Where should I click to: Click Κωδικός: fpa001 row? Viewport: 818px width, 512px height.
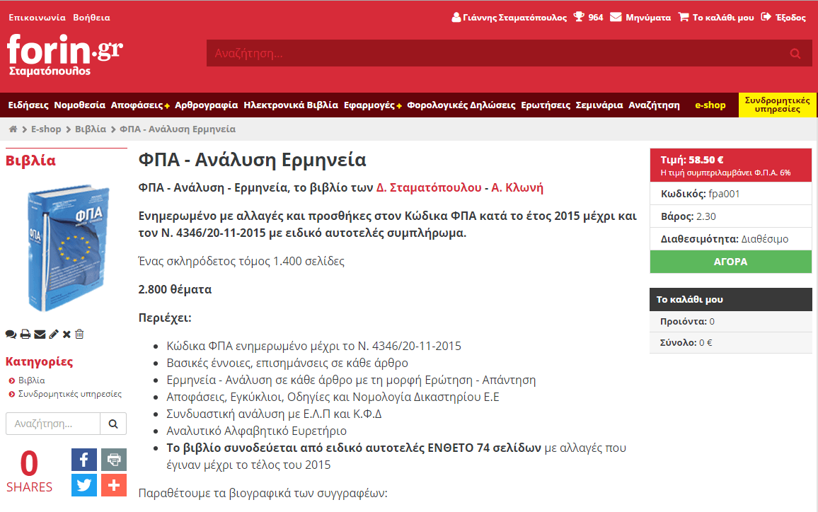point(730,194)
